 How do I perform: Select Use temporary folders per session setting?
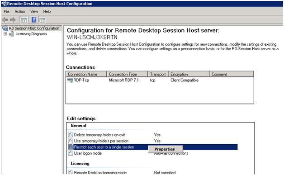pos(101,141)
